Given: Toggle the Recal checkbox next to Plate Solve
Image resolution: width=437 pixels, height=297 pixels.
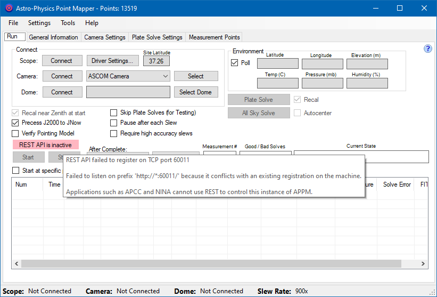Looking at the screenshot, I should pos(298,99).
